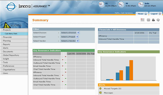Open the Insight menu

14,59
